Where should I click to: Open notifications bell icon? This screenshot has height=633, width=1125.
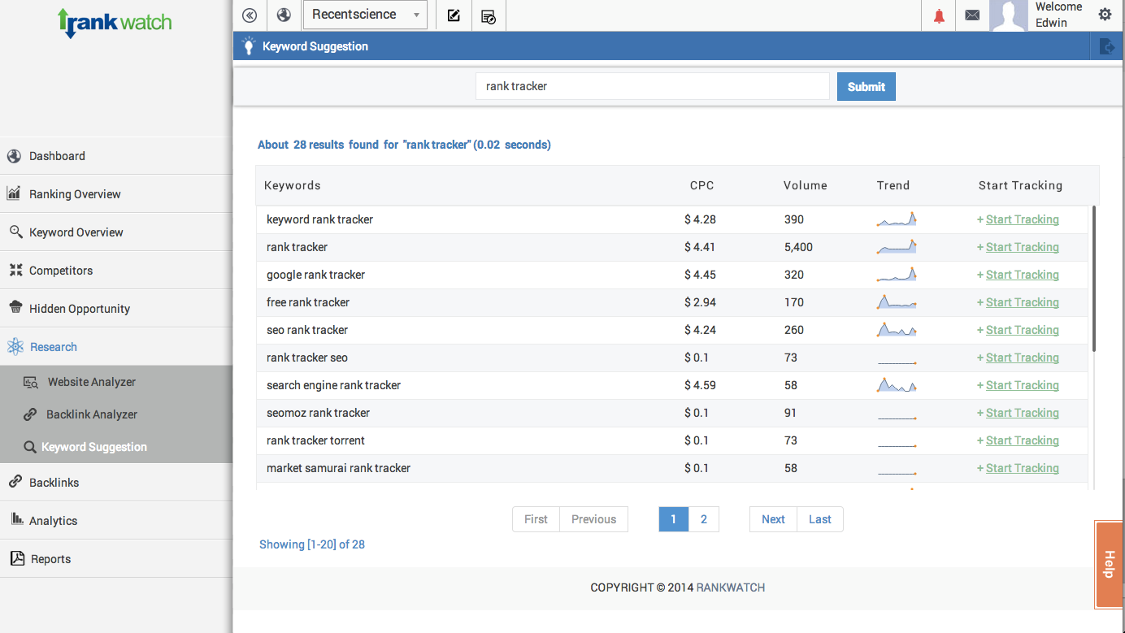[939, 15]
